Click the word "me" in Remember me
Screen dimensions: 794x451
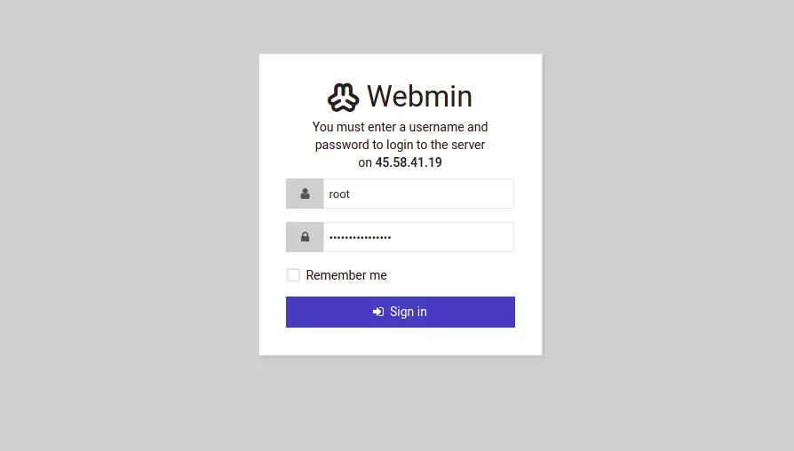(378, 275)
